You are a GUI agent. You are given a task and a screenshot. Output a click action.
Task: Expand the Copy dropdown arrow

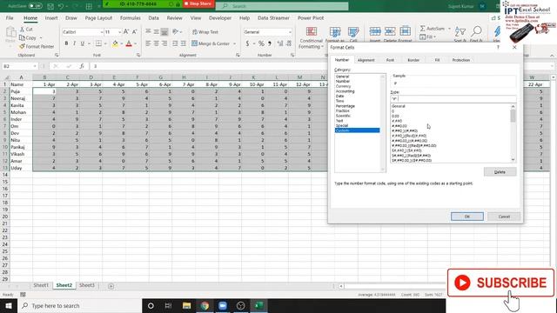41,38
